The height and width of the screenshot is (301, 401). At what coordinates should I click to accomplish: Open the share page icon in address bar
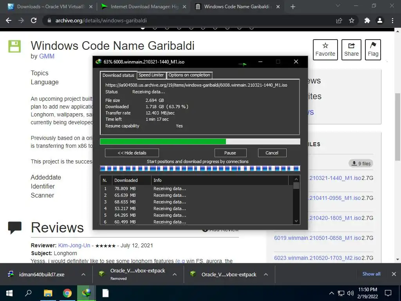coord(339,20)
